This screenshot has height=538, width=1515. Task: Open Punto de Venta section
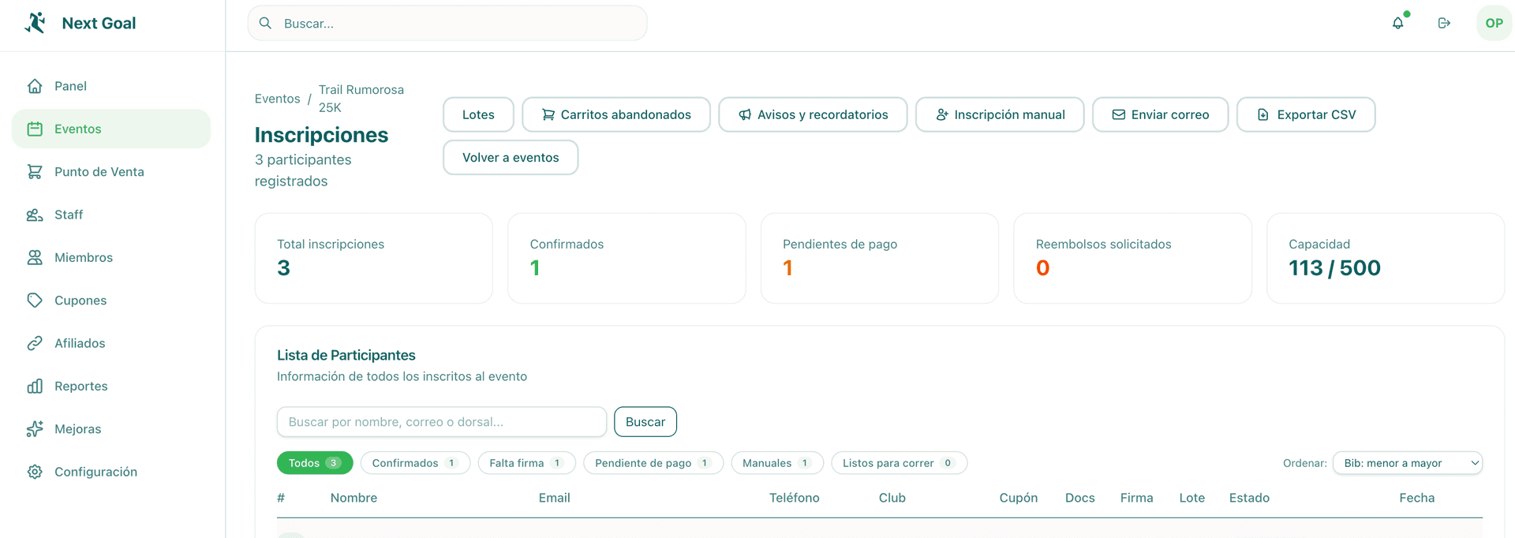pyautogui.click(x=111, y=171)
